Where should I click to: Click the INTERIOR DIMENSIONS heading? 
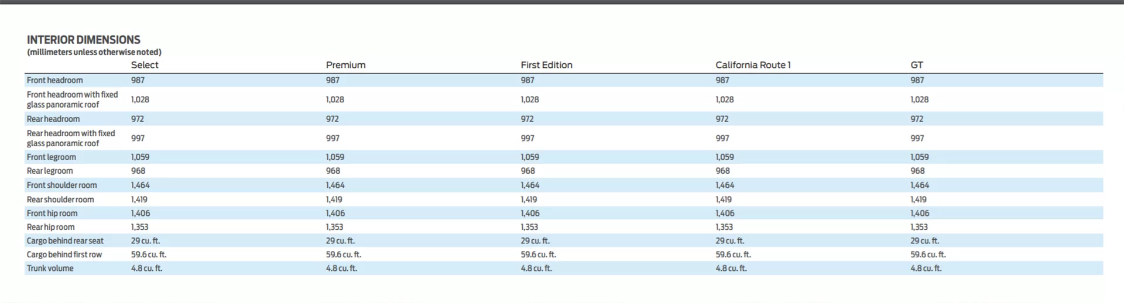[83, 40]
